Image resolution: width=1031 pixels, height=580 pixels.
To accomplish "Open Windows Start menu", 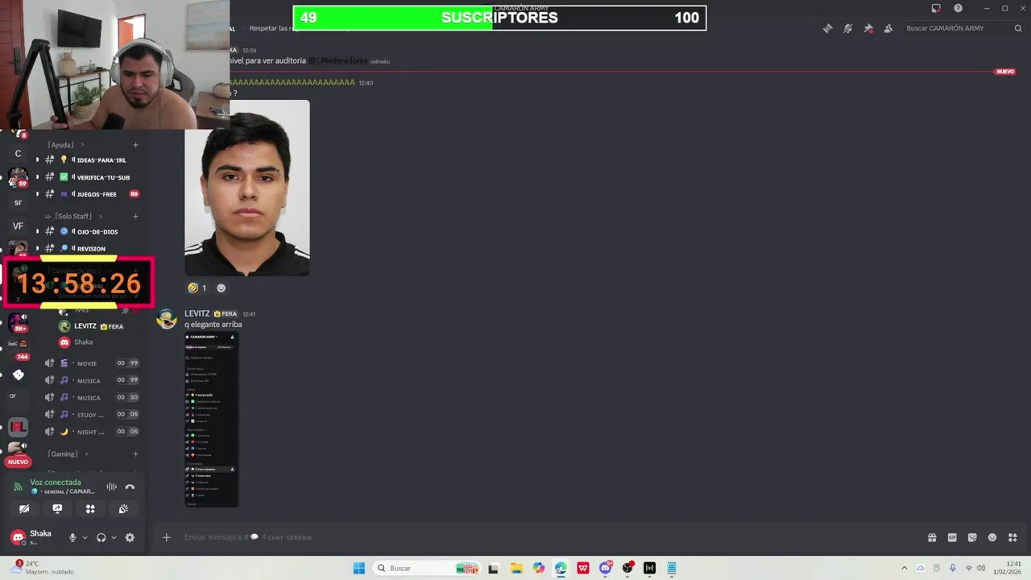I will (x=359, y=568).
